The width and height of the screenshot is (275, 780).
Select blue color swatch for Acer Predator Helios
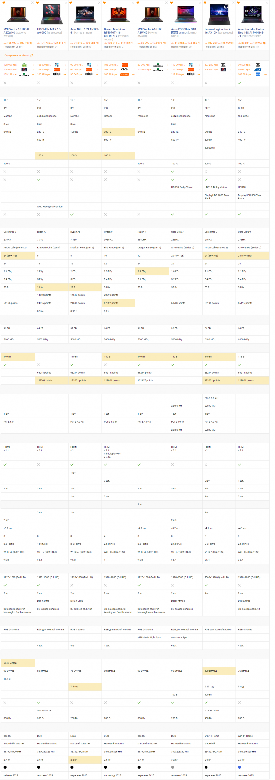tap(239, 767)
